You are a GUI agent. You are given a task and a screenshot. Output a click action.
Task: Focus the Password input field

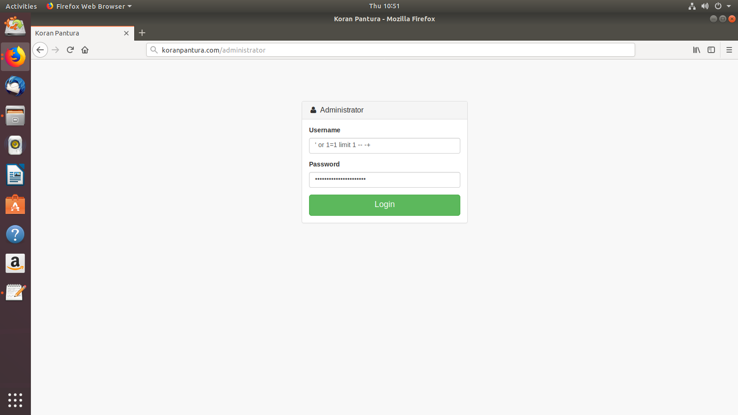[x=385, y=180]
